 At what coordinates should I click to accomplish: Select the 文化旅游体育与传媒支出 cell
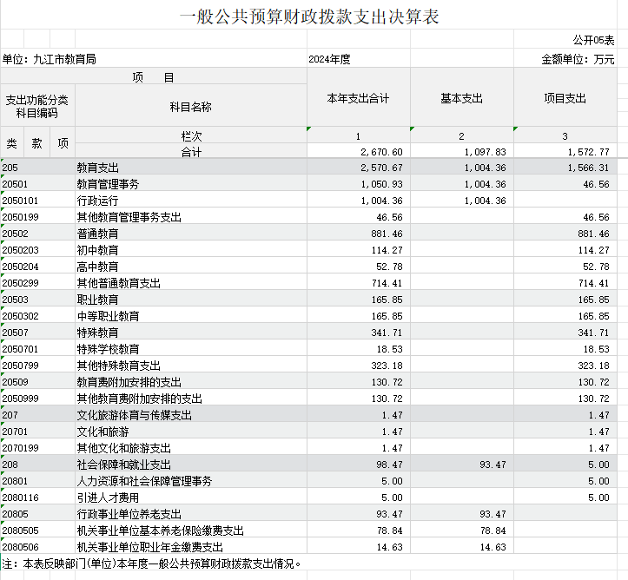pos(134,415)
